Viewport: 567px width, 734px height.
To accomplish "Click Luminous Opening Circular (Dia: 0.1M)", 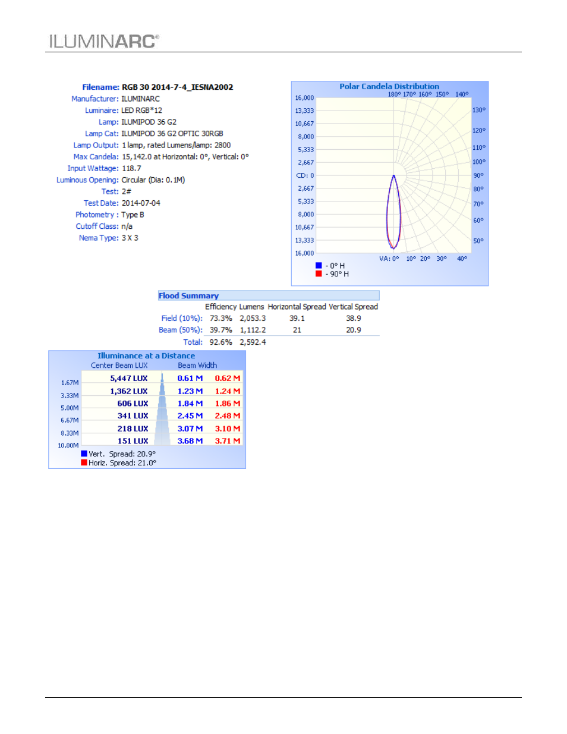I will click(x=153, y=180).
